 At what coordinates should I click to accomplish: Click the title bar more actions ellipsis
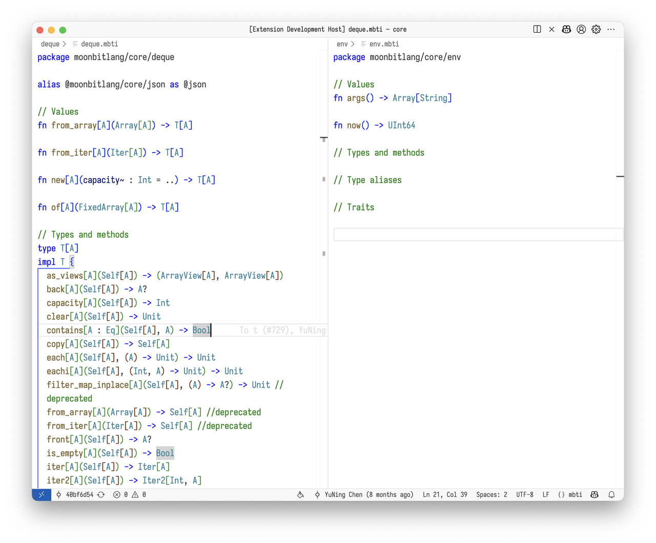point(611,29)
